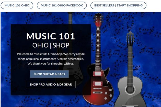Click the electric guitar's neck pickup
161x107 pixels.
pos(98,74)
